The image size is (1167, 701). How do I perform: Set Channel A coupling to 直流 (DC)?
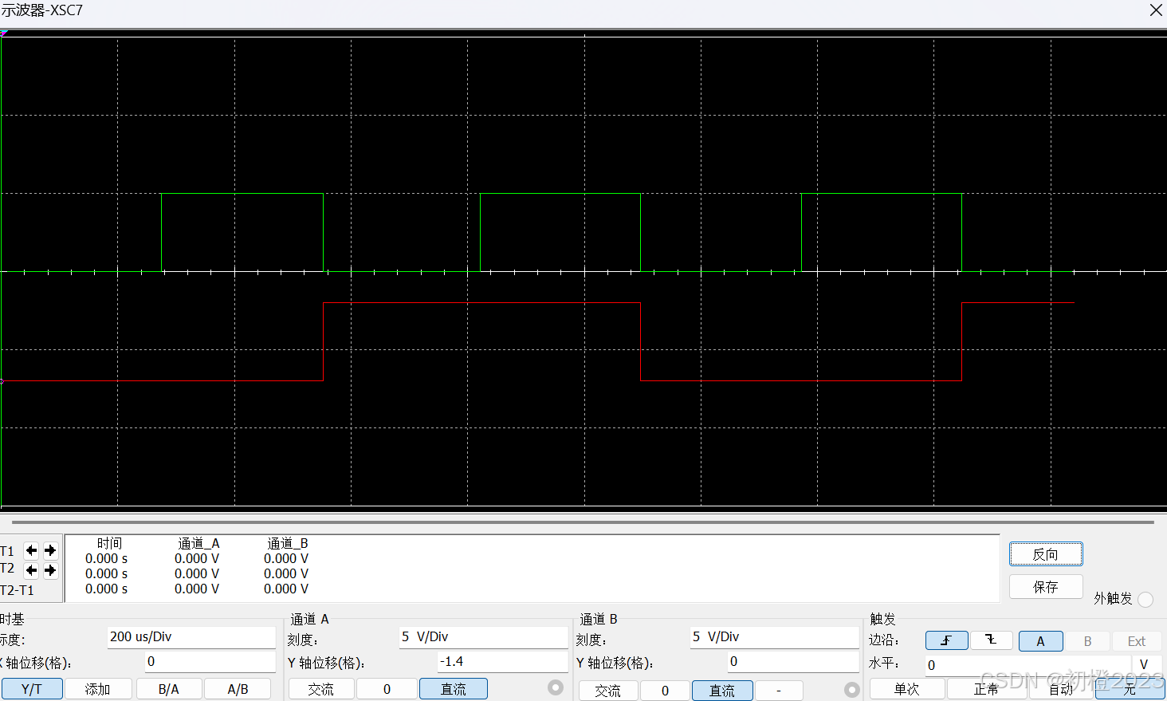pyautogui.click(x=454, y=689)
